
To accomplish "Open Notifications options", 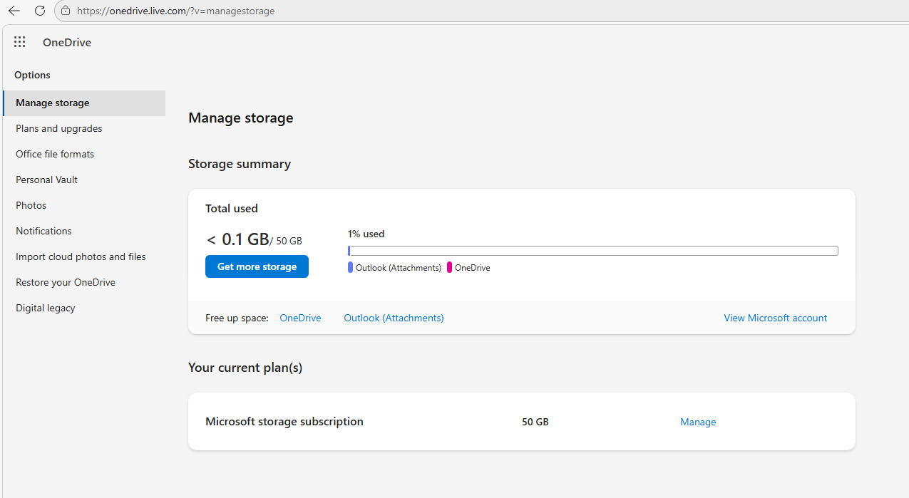I will click(x=44, y=231).
